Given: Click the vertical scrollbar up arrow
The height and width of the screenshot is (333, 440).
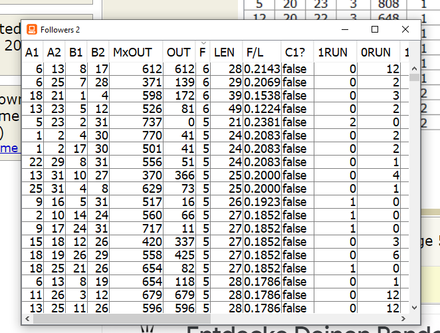Looking at the screenshot, I should coord(414,68).
